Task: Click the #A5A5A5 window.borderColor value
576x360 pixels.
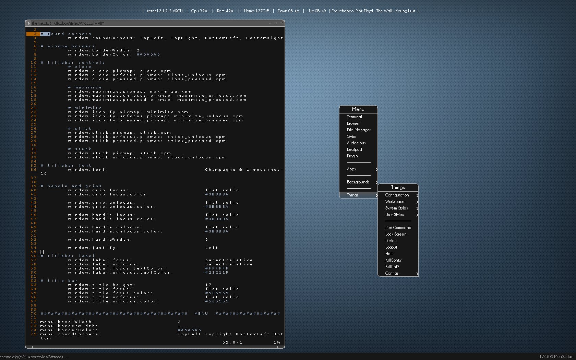Action: [x=148, y=55]
